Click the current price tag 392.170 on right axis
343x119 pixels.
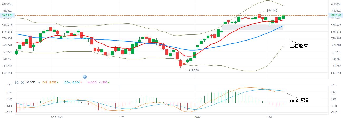tap(336, 15)
